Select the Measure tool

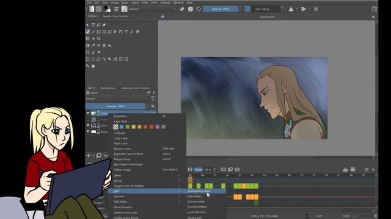pos(93,52)
